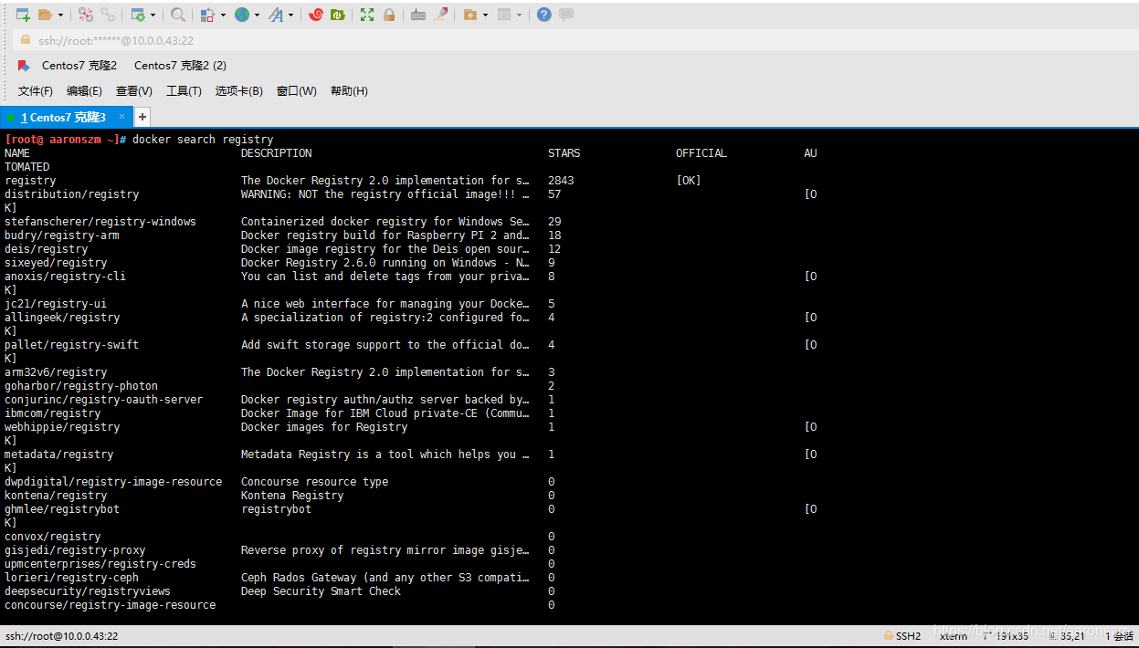Launch Xftp via red swirl icon
Viewport: 1139px width, 648px height.
[x=316, y=15]
